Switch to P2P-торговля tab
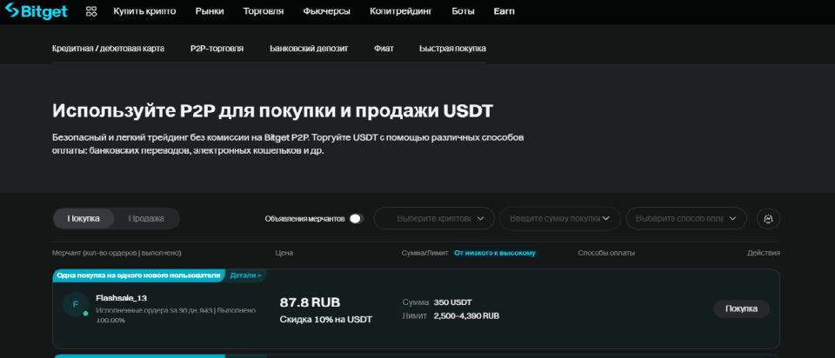This screenshot has width=835, height=358. 217,49
